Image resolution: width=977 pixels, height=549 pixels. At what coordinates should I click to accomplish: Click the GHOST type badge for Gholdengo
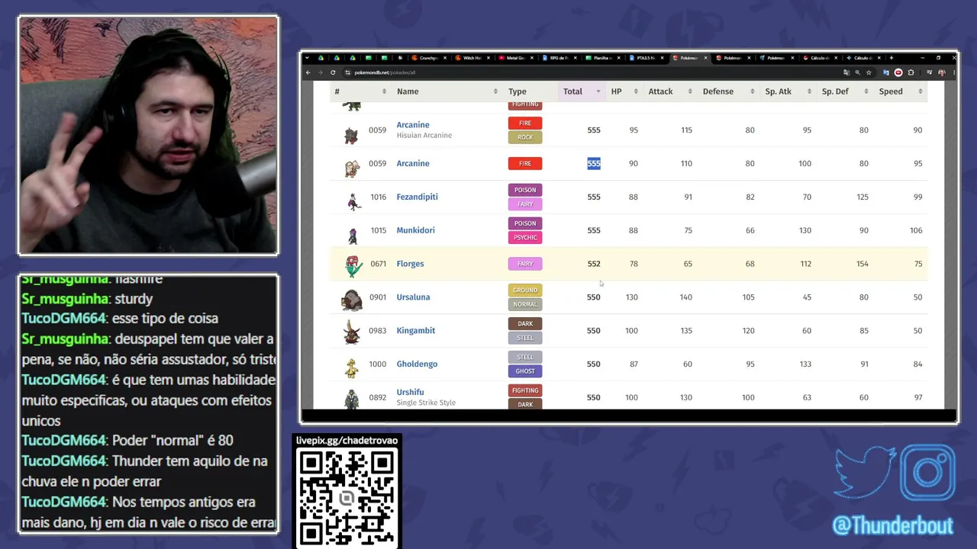525,371
